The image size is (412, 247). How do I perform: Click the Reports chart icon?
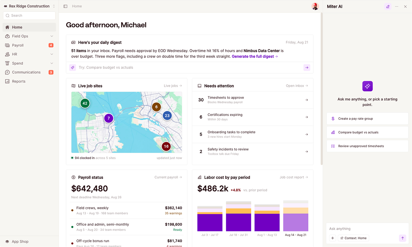(8, 81)
